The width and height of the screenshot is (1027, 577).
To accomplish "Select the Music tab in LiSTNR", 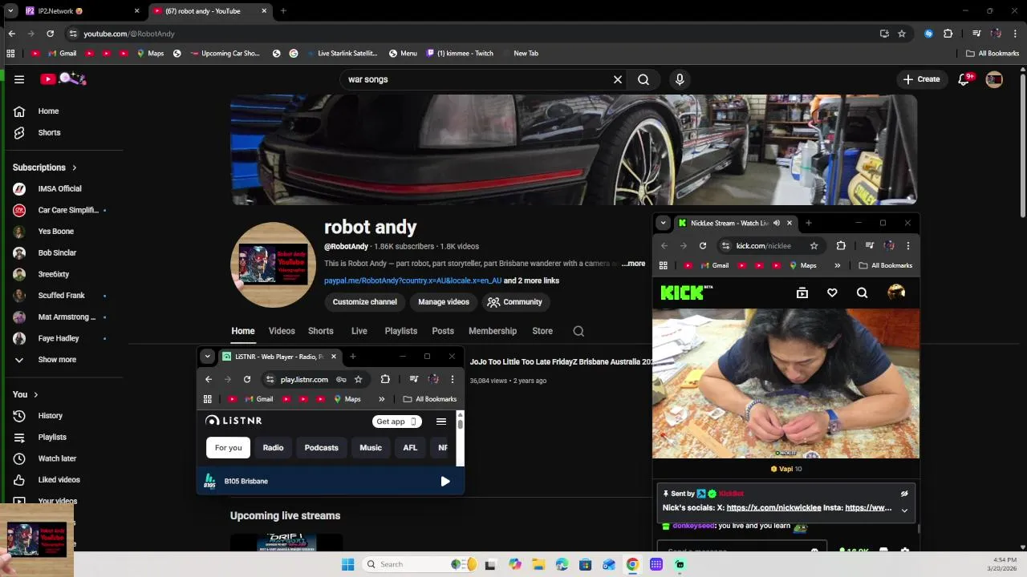I will [x=371, y=448].
